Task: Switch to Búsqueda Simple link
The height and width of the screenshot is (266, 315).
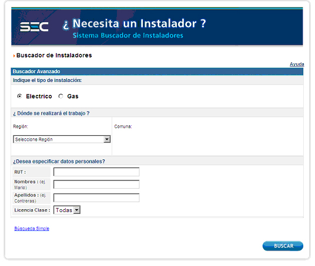Action: point(32,229)
